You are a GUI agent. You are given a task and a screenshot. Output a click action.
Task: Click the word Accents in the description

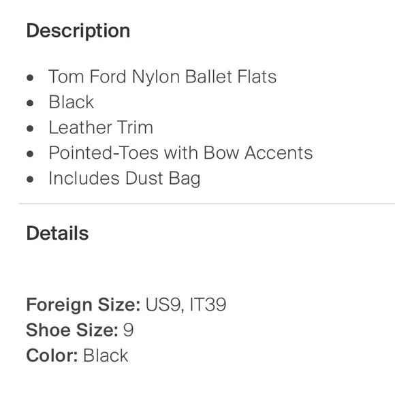pos(279,153)
